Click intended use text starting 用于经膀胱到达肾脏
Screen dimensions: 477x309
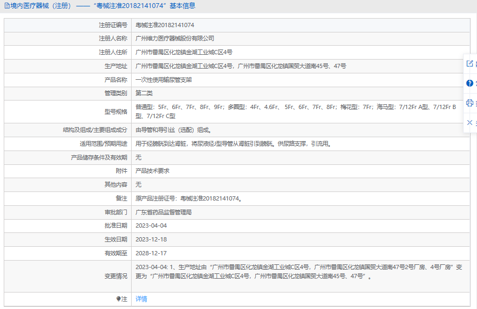coord(233,144)
